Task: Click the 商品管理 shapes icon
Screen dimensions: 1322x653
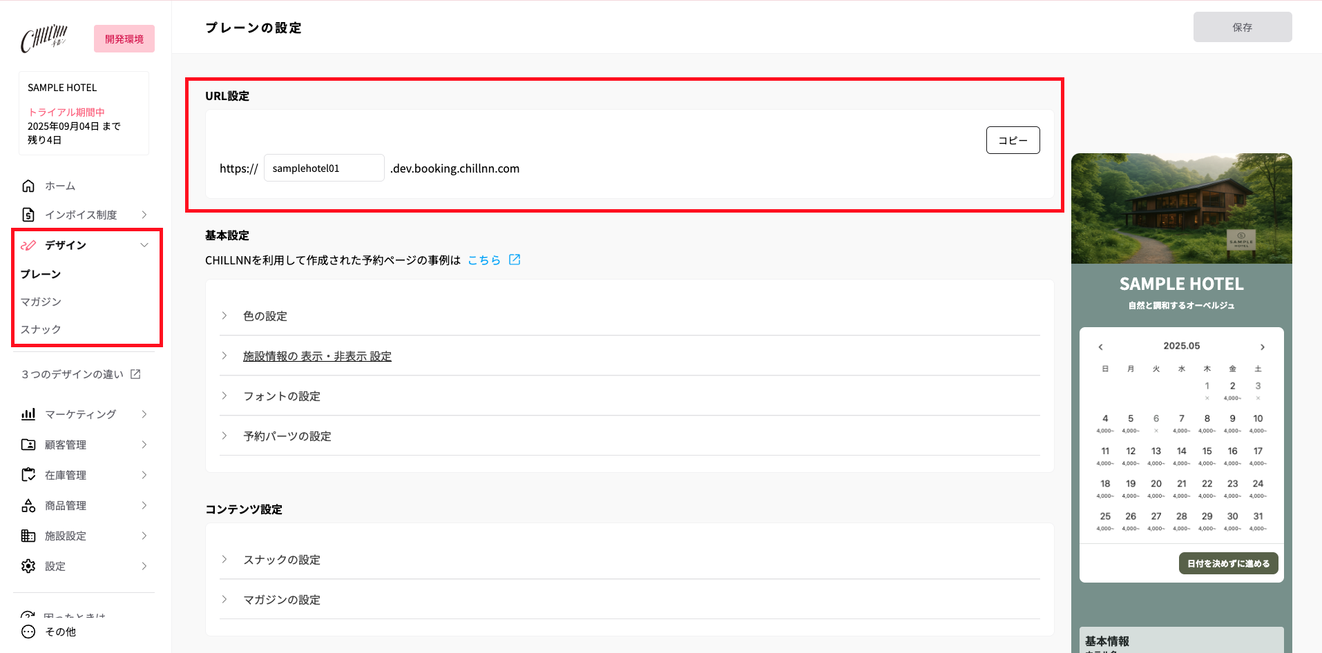Action: [x=28, y=505]
